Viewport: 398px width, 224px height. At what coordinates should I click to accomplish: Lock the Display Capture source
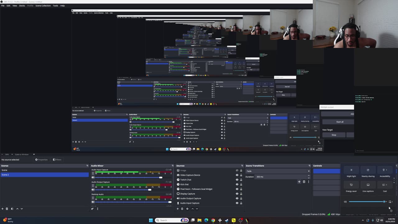pos(241,194)
